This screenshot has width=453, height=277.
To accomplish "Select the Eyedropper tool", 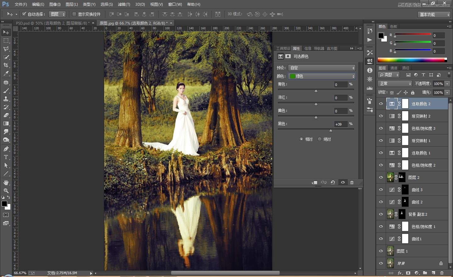I will [6, 74].
